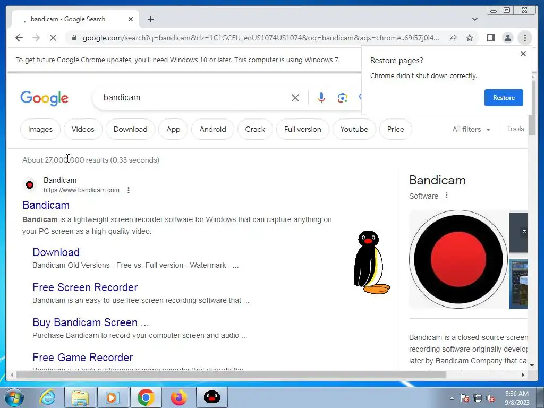544x408 pixels.
Task: Start voice search with the microphone icon
Action: 321,98
